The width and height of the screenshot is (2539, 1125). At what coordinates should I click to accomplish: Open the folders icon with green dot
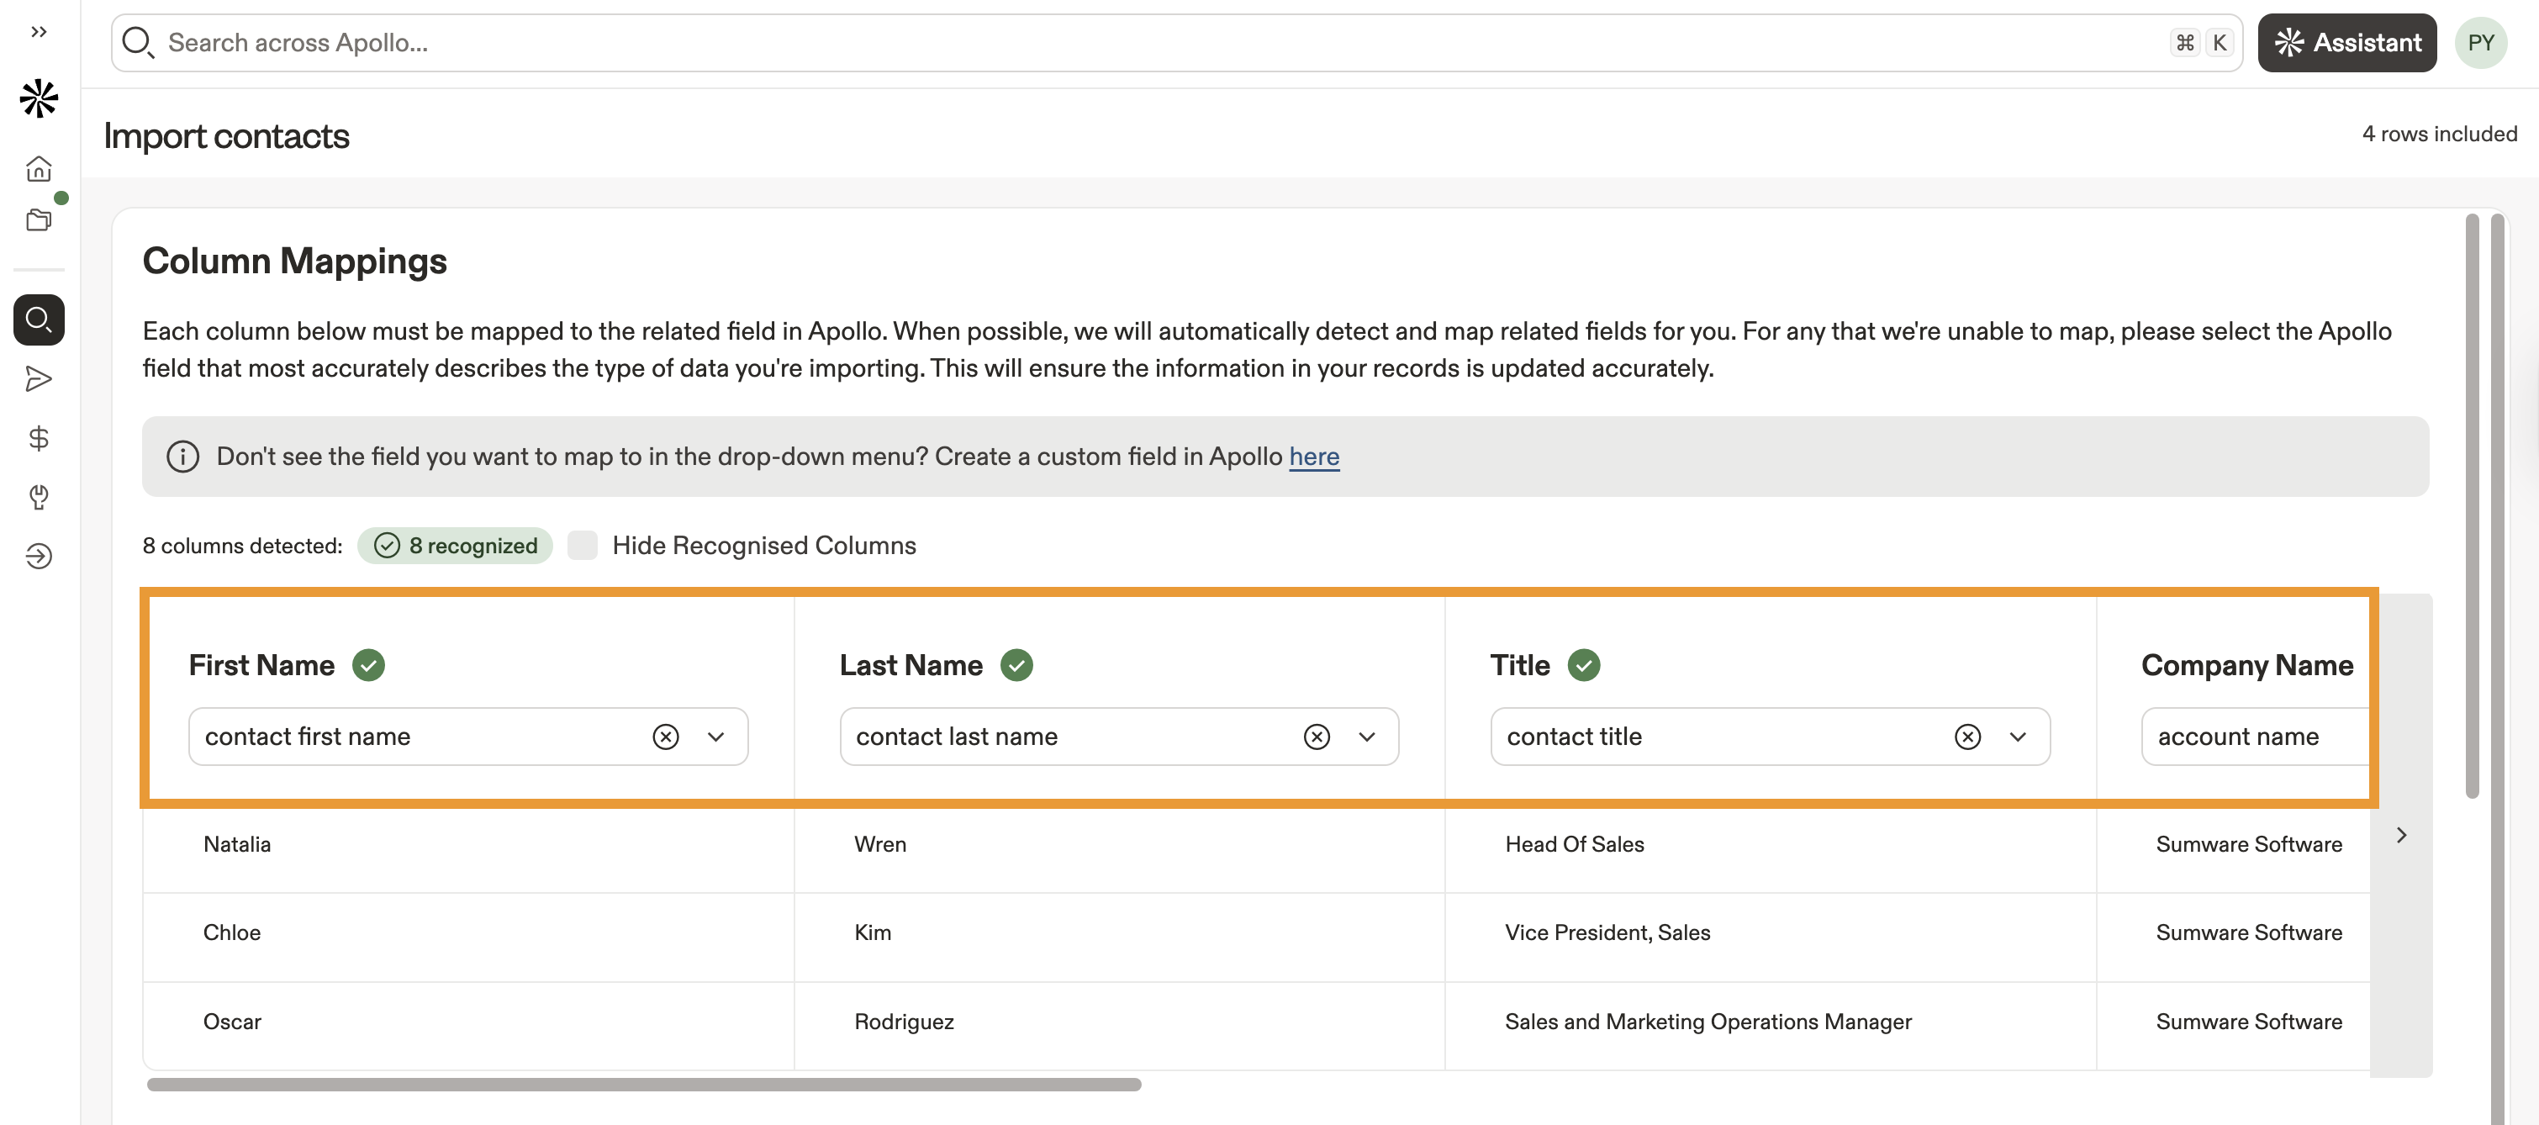pos(39,219)
